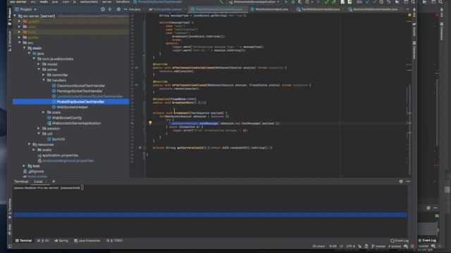Show Git history with the clock icon

click(381, 1)
